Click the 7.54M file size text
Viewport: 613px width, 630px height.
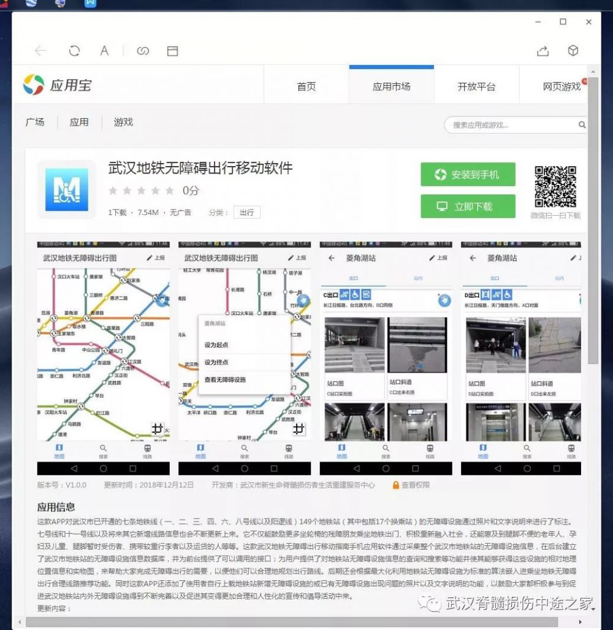[x=148, y=212]
